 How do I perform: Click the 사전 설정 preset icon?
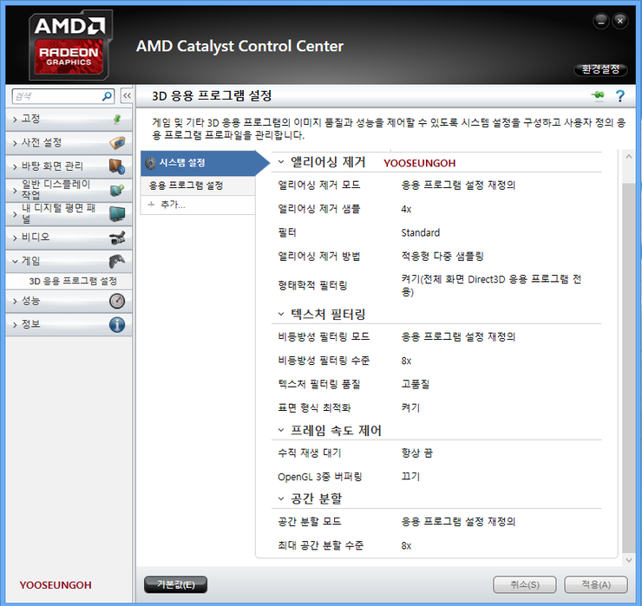pyautogui.click(x=117, y=143)
